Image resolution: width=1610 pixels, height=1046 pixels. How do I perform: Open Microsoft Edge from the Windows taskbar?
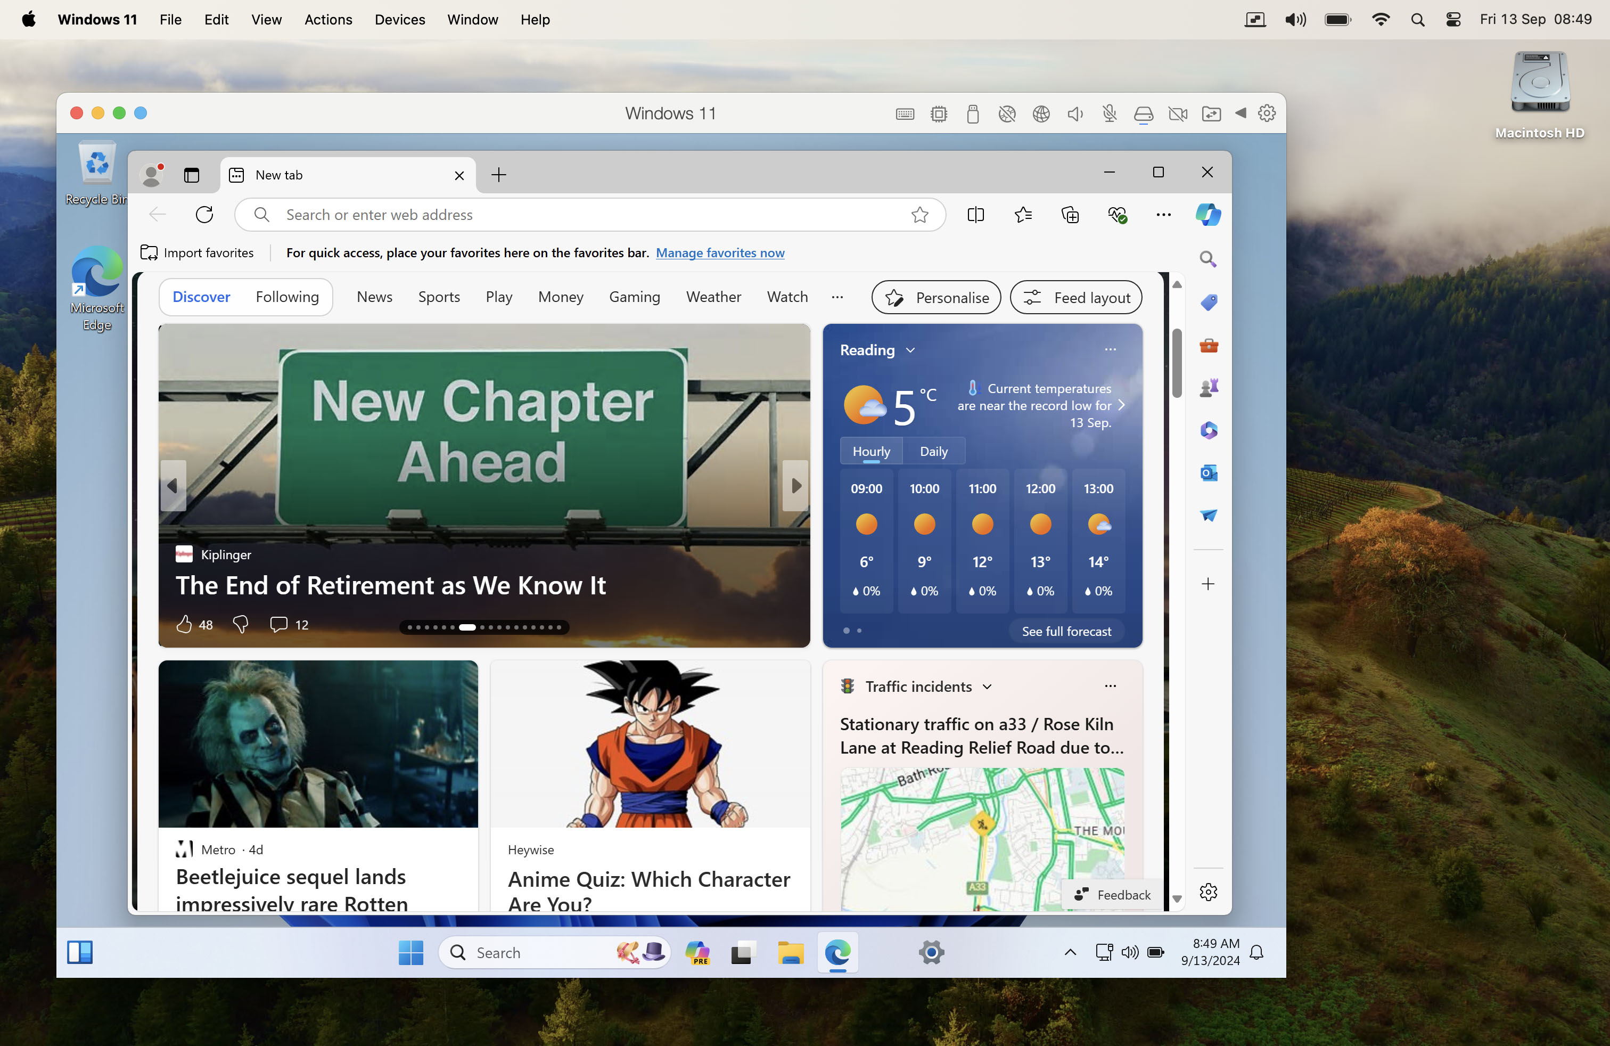pos(837,953)
